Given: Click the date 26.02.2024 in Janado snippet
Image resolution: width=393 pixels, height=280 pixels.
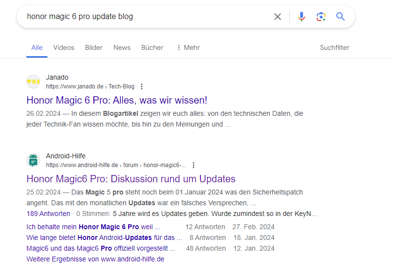Looking at the screenshot, I should click(x=44, y=113).
